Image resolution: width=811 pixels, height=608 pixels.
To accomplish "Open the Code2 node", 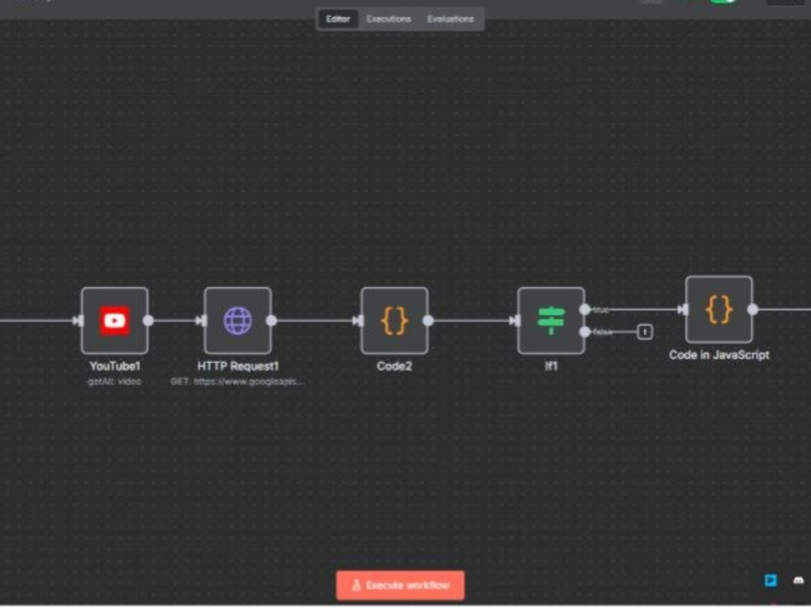I will pos(394,320).
